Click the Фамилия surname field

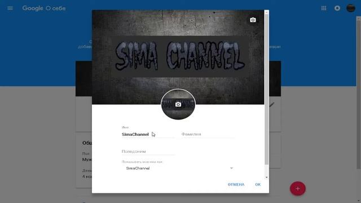[208, 134]
